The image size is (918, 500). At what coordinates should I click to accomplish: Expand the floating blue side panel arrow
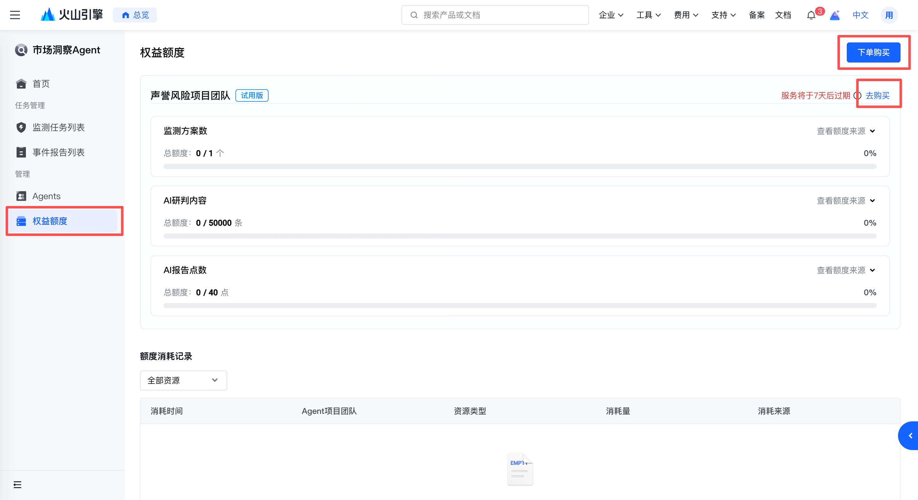tap(910, 435)
